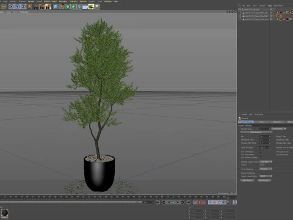Click green leaf material tag on second child
Screen dimensions: 293x220
[x=277, y=16]
